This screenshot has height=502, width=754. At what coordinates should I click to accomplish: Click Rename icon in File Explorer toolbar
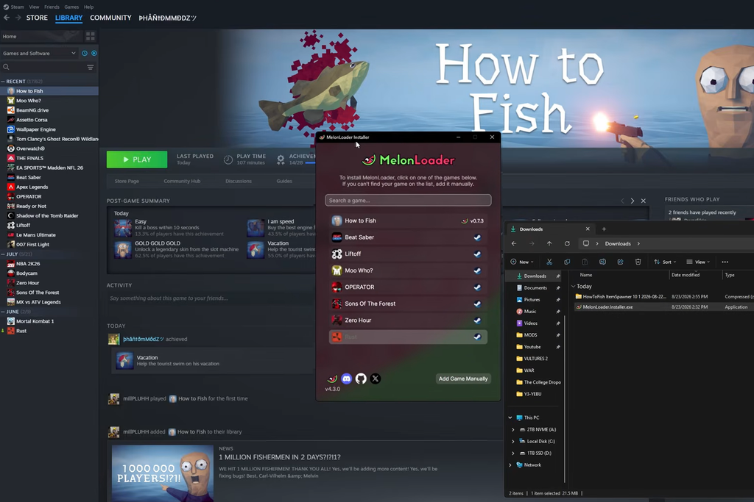click(602, 262)
